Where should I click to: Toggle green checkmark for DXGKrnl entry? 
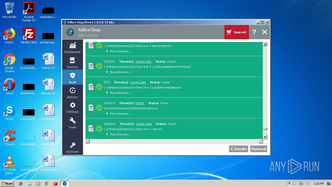(x=99, y=108)
